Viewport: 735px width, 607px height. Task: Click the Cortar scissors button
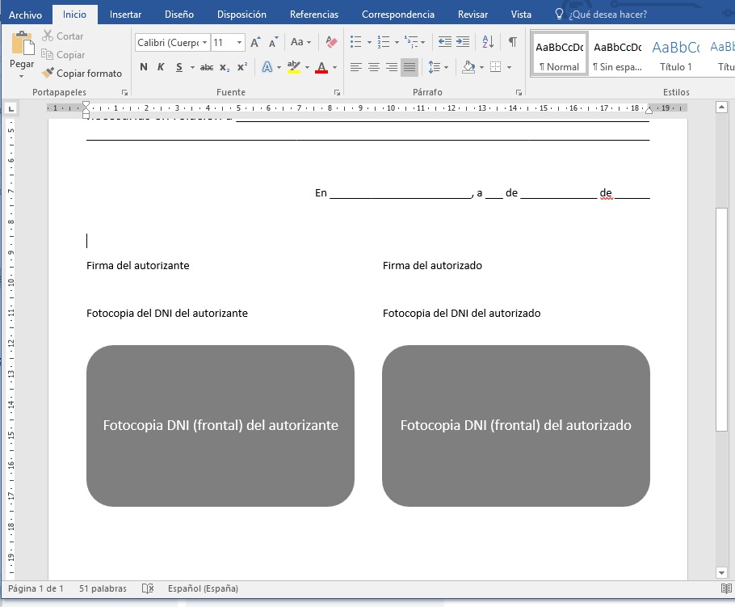[x=63, y=36]
